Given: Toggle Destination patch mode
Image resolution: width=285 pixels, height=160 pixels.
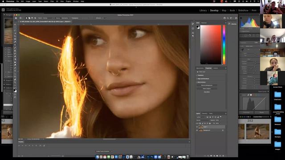Looking at the screenshot, I should (x=65, y=18).
